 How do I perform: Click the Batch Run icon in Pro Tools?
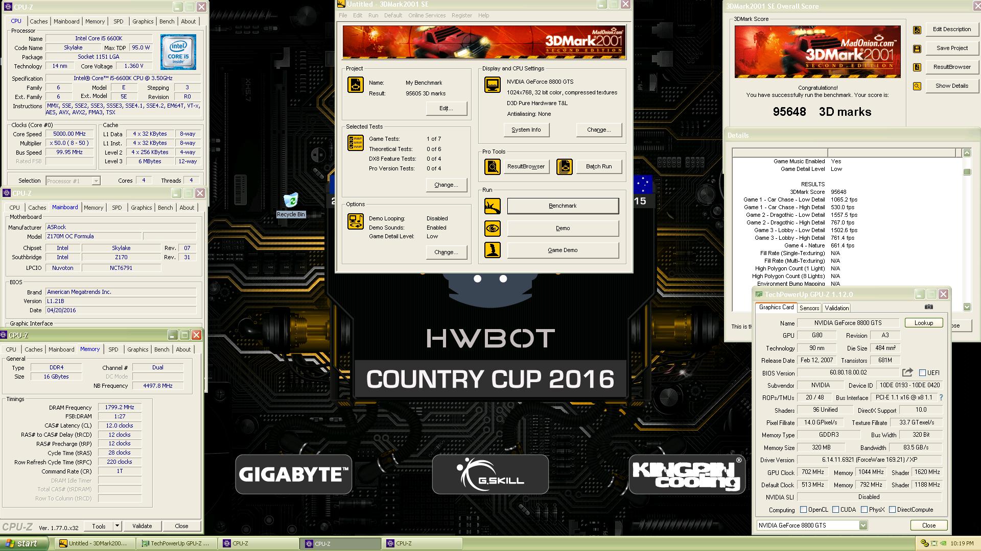coord(565,167)
